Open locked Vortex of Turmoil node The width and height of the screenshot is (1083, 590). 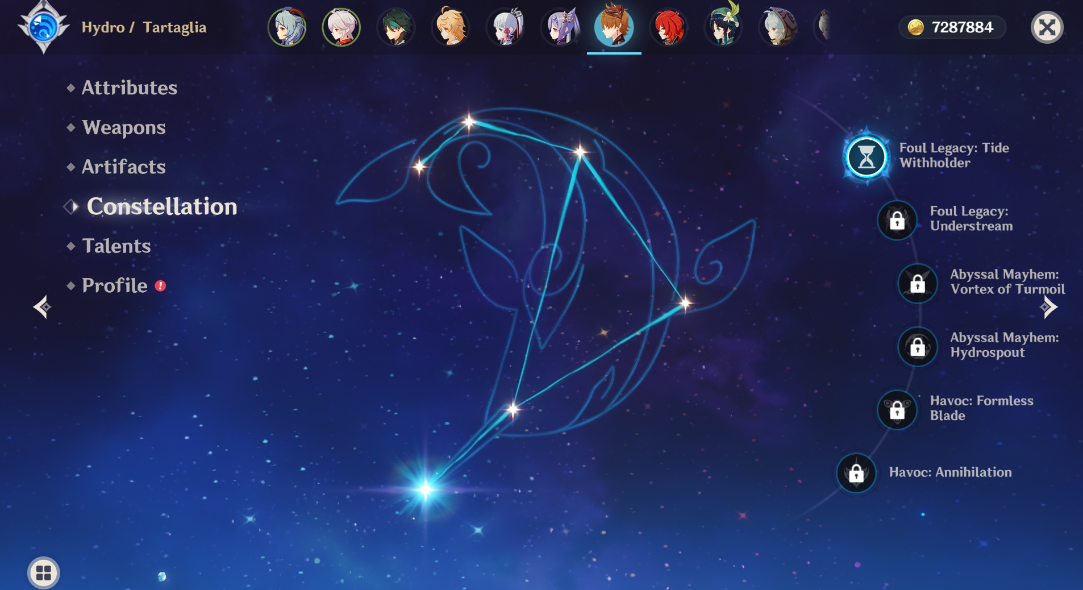coord(917,283)
